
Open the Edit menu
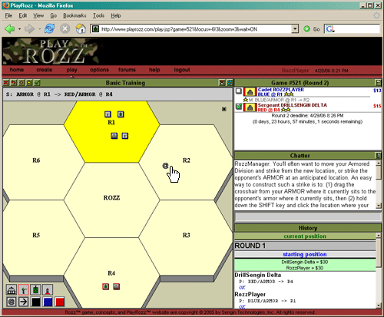[23, 15]
